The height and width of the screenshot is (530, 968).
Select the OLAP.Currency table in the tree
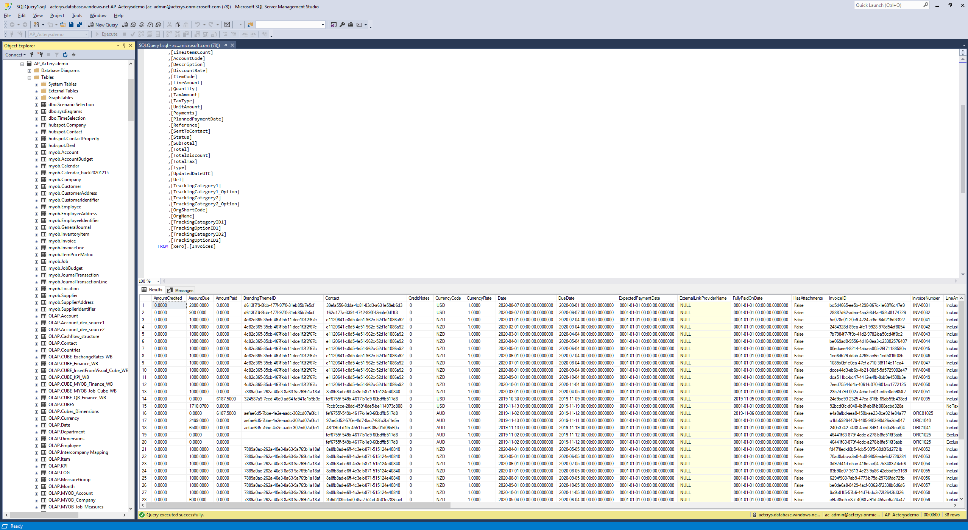coord(64,418)
